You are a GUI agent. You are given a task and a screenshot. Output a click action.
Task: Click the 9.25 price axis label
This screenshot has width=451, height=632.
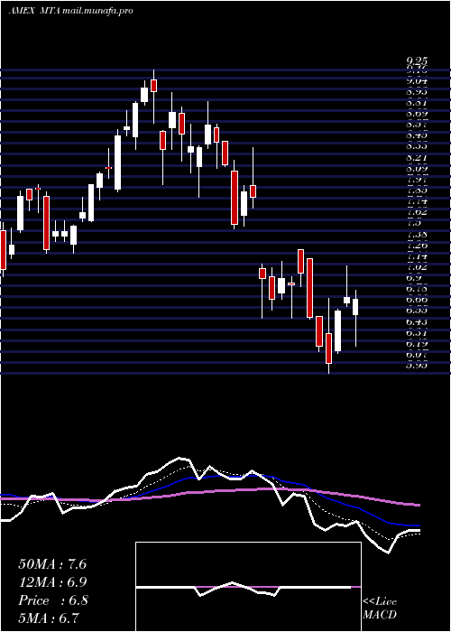pos(417,60)
